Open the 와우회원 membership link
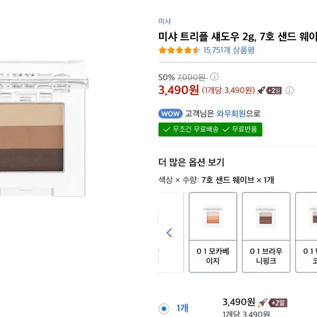Screen dimensions: 317x317 pos(231,113)
